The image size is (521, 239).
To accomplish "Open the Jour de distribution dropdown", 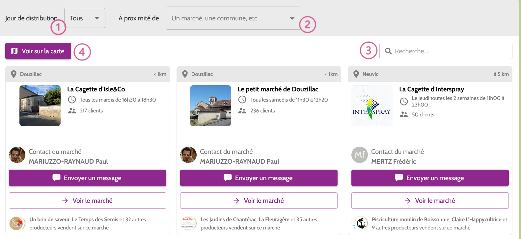I will pyautogui.click(x=85, y=18).
